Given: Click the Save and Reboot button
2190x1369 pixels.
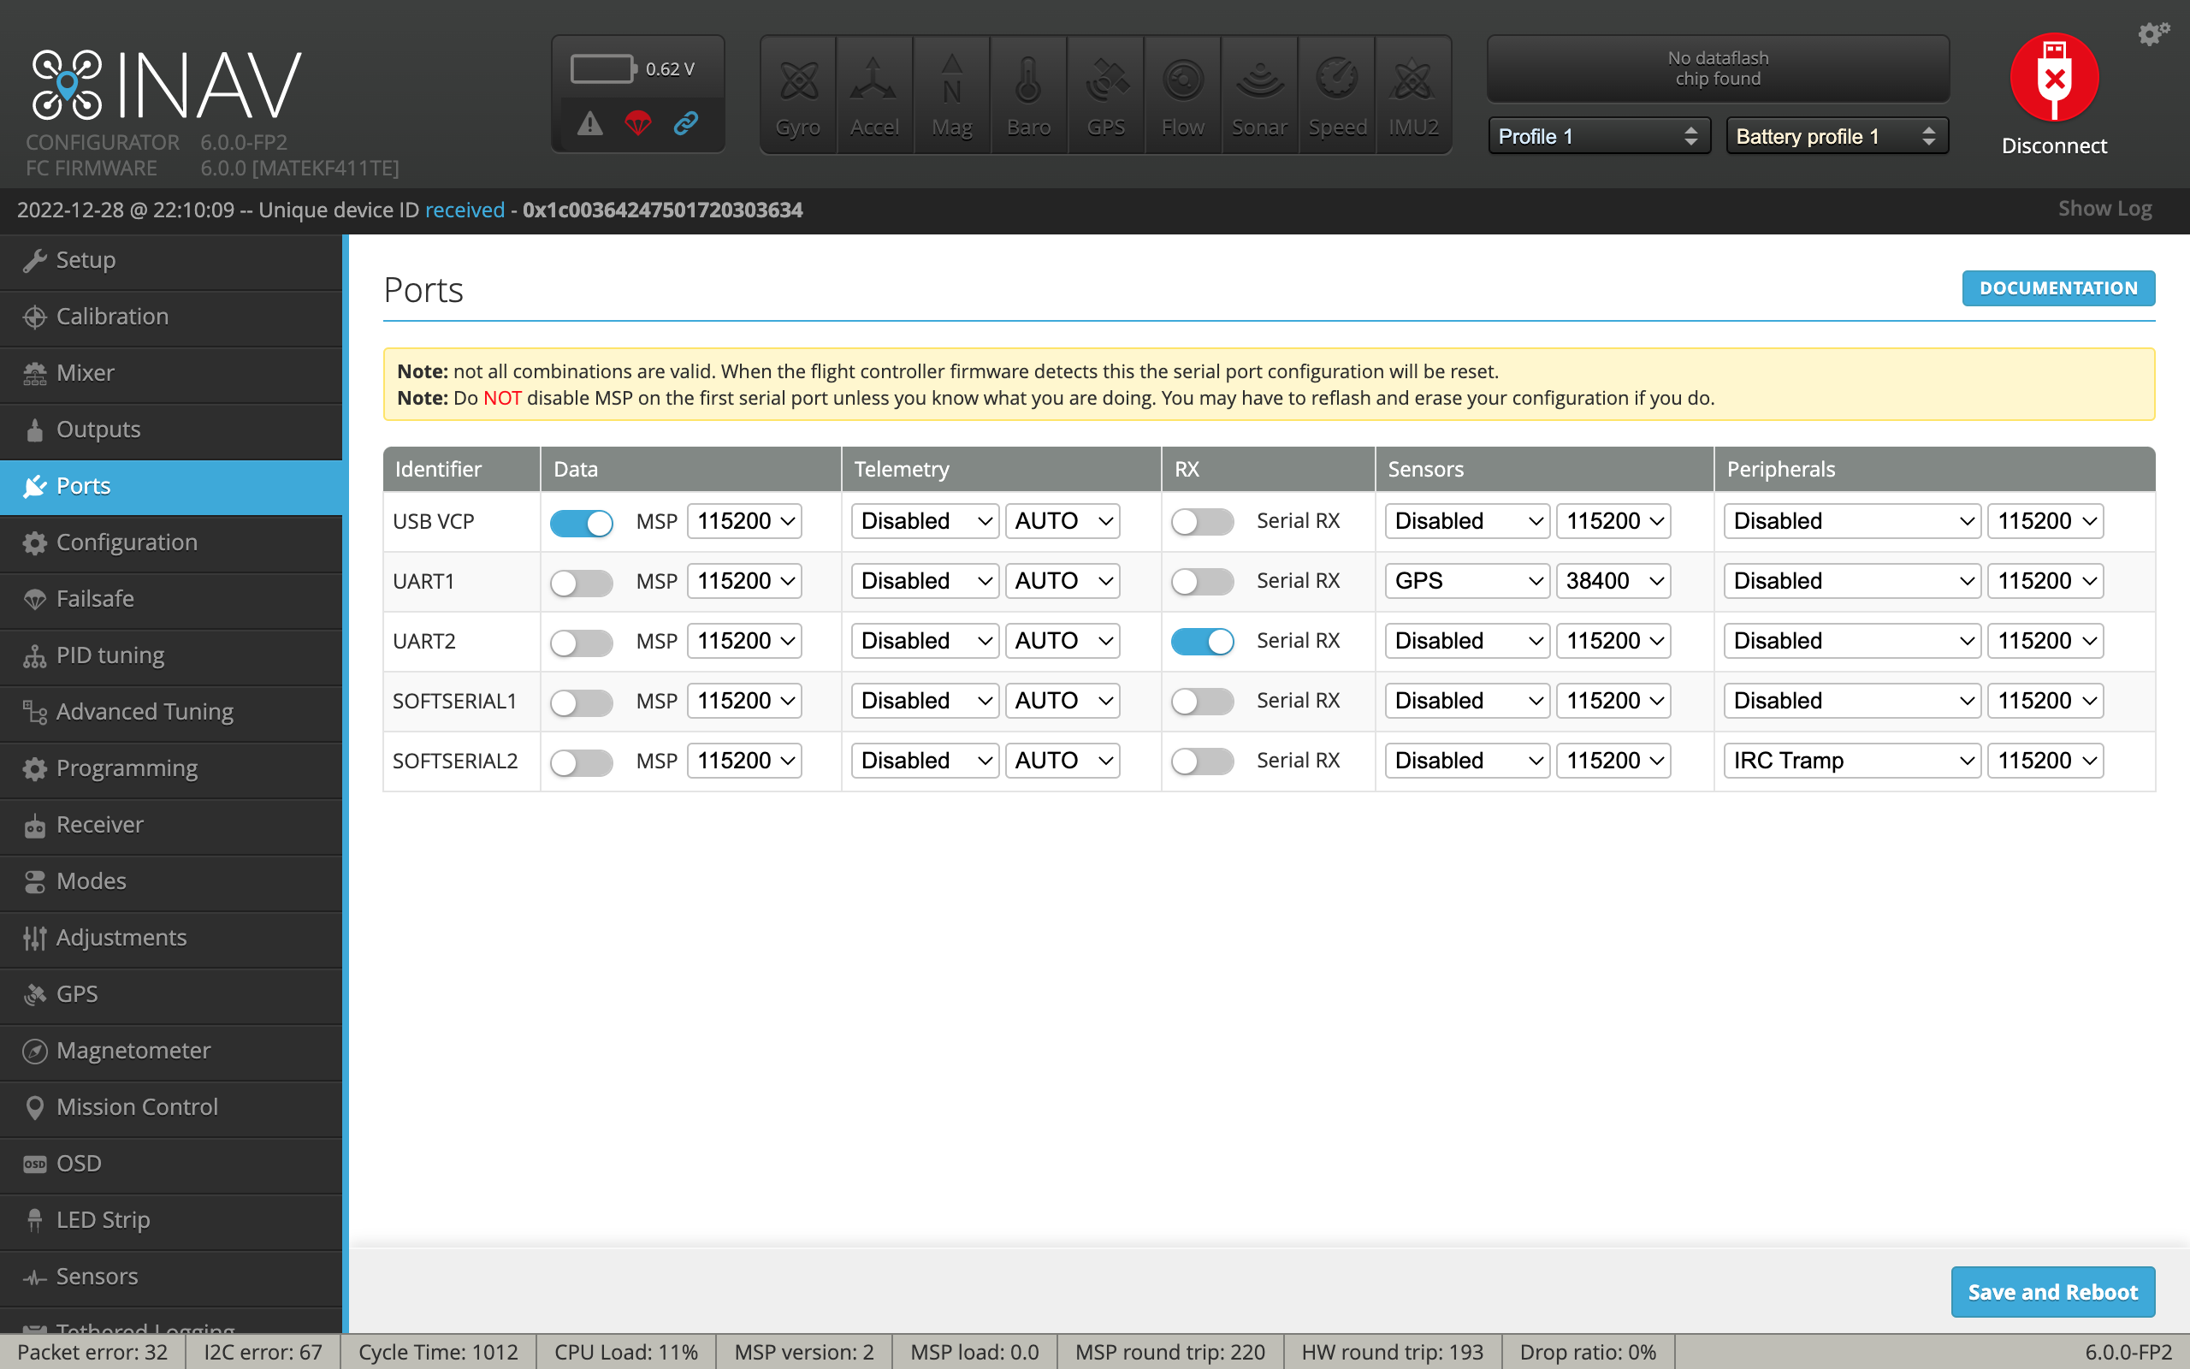Looking at the screenshot, I should (x=2051, y=1291).
